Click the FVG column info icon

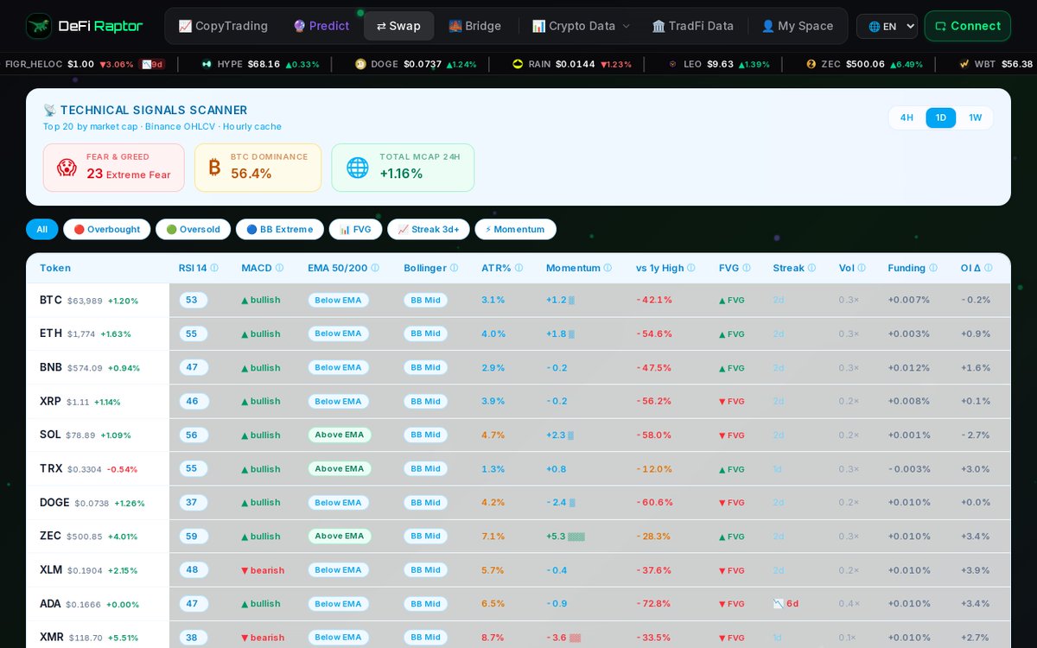(x=747, y=268)
